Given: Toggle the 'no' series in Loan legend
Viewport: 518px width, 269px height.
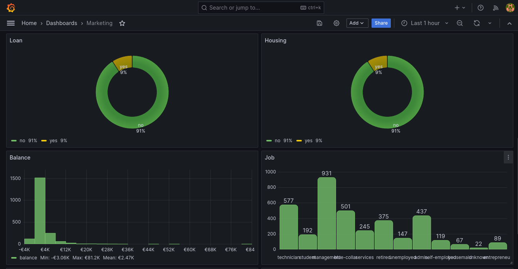Looking at the screenshot, I should (22, 140).
